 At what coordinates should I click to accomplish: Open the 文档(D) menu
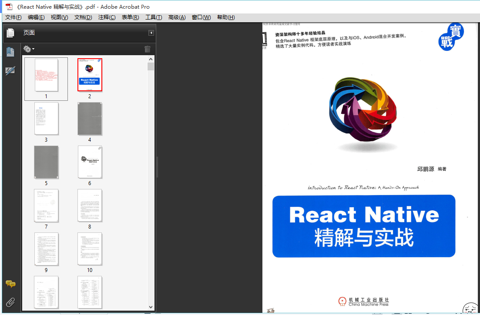[83, 17]
